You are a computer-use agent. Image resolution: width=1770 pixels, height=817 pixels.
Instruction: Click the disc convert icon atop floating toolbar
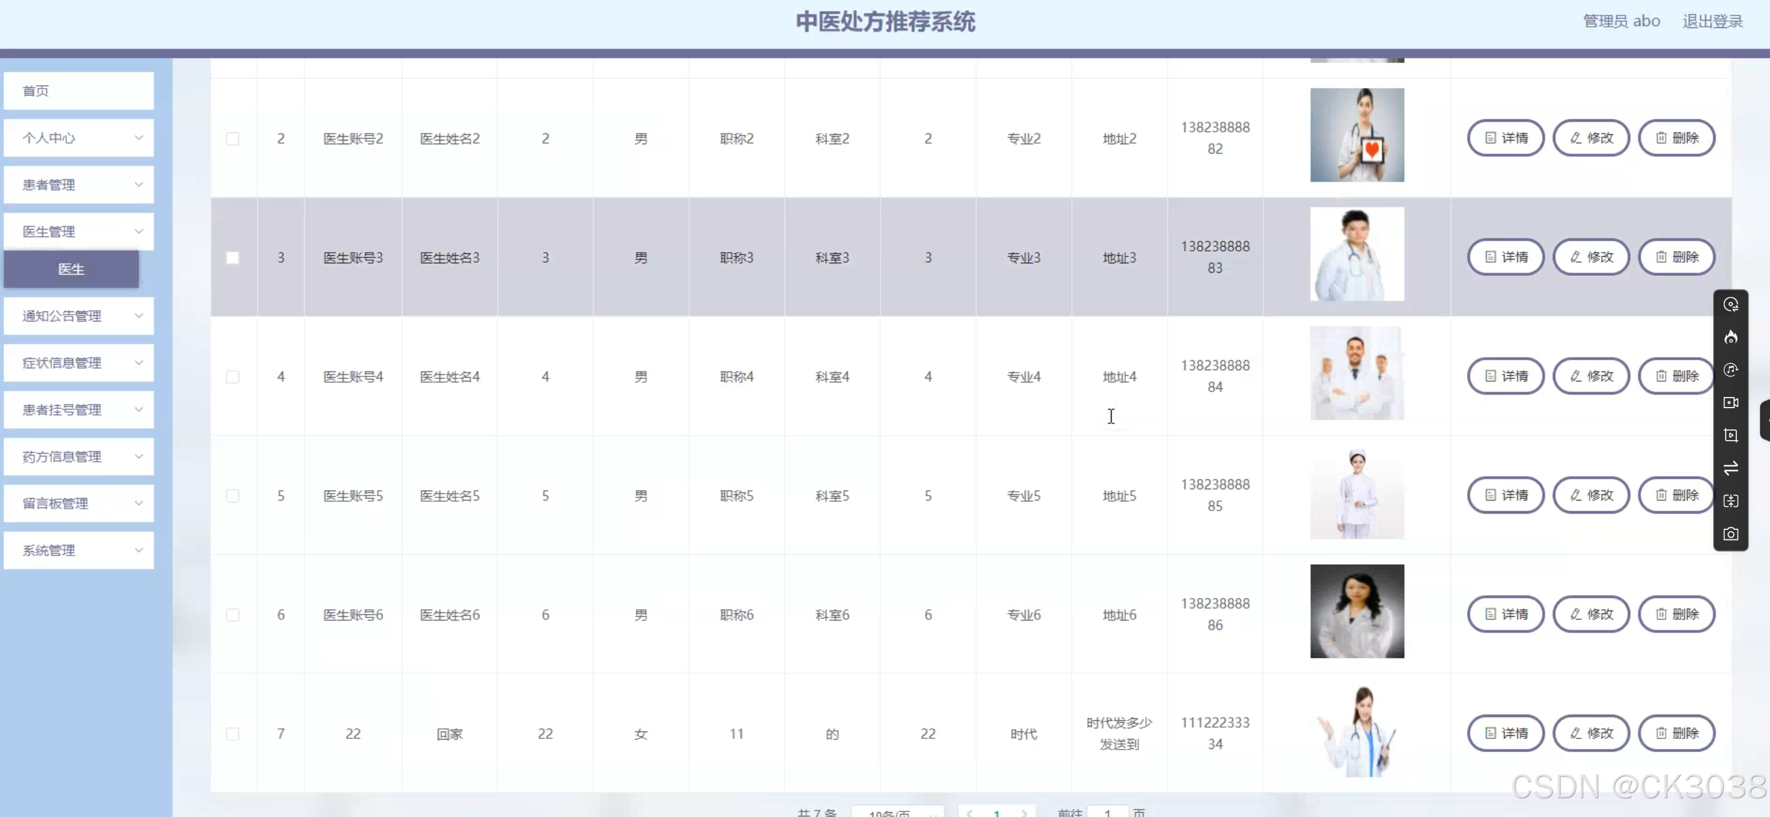click(1730, 305)
